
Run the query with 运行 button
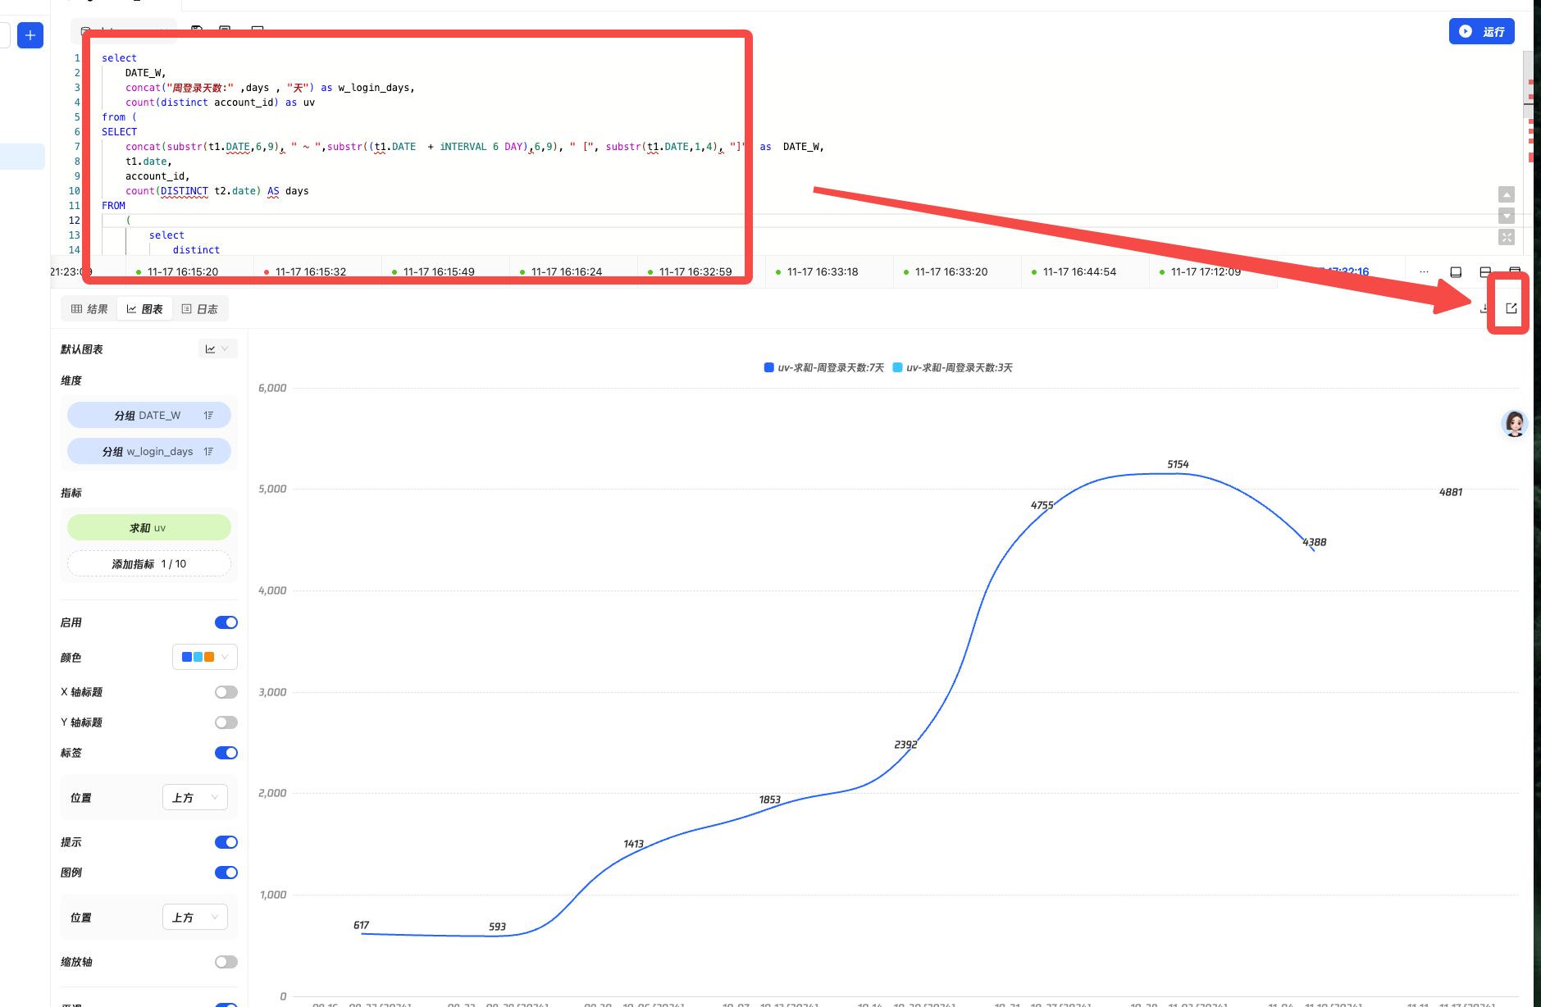pyautogui.click(x=1481, y=31)
